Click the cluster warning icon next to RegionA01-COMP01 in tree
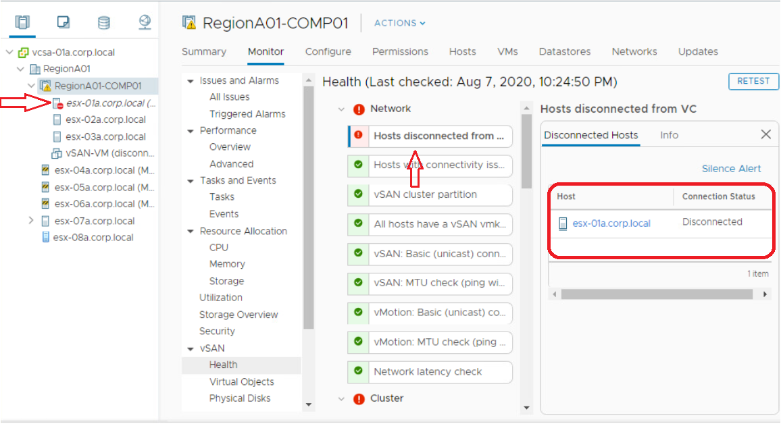 [46, 86]
